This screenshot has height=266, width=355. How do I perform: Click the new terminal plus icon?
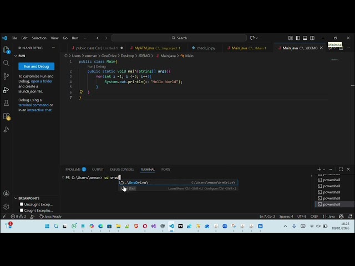click(319, 169)
